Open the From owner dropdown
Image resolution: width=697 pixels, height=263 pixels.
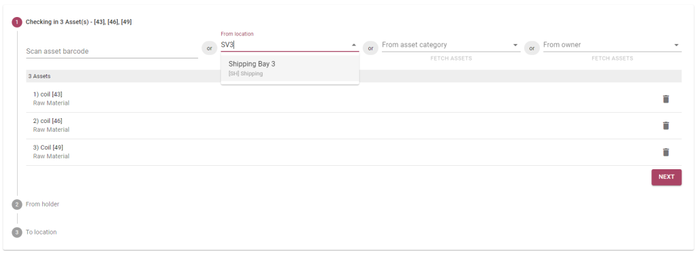pyautogui.click(x=677, y=45)
